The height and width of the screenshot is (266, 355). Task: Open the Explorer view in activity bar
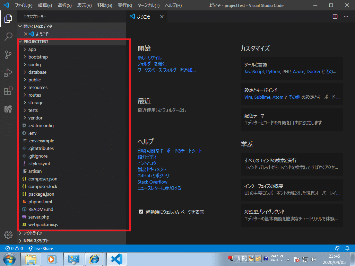click(x=8, y=19)
